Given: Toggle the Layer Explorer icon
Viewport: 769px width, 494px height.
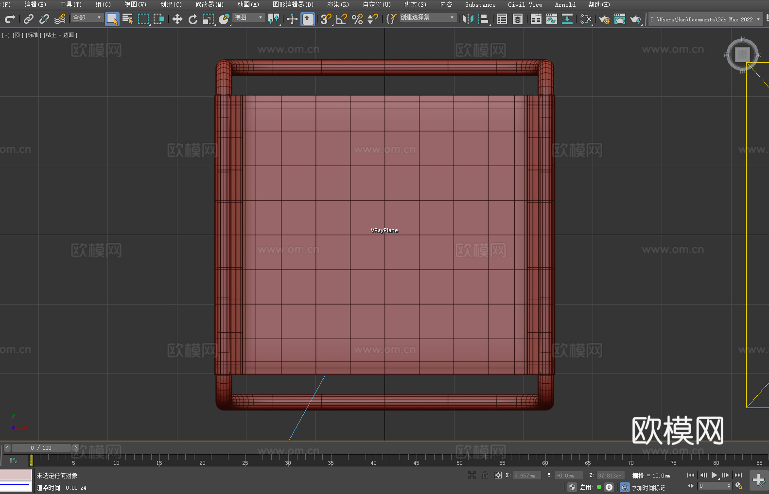Looking at the screenshot, I should click(518, 19).
